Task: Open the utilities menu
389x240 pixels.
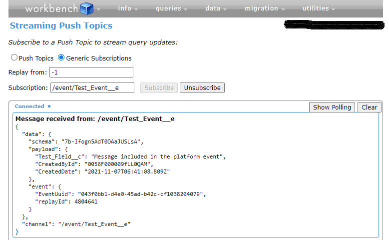Action: pos(319,8)
